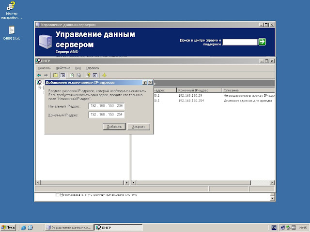Click the Сервер: ASAD label
The width and height of the screenshot is (310, 232).
[x=67, y=52]
